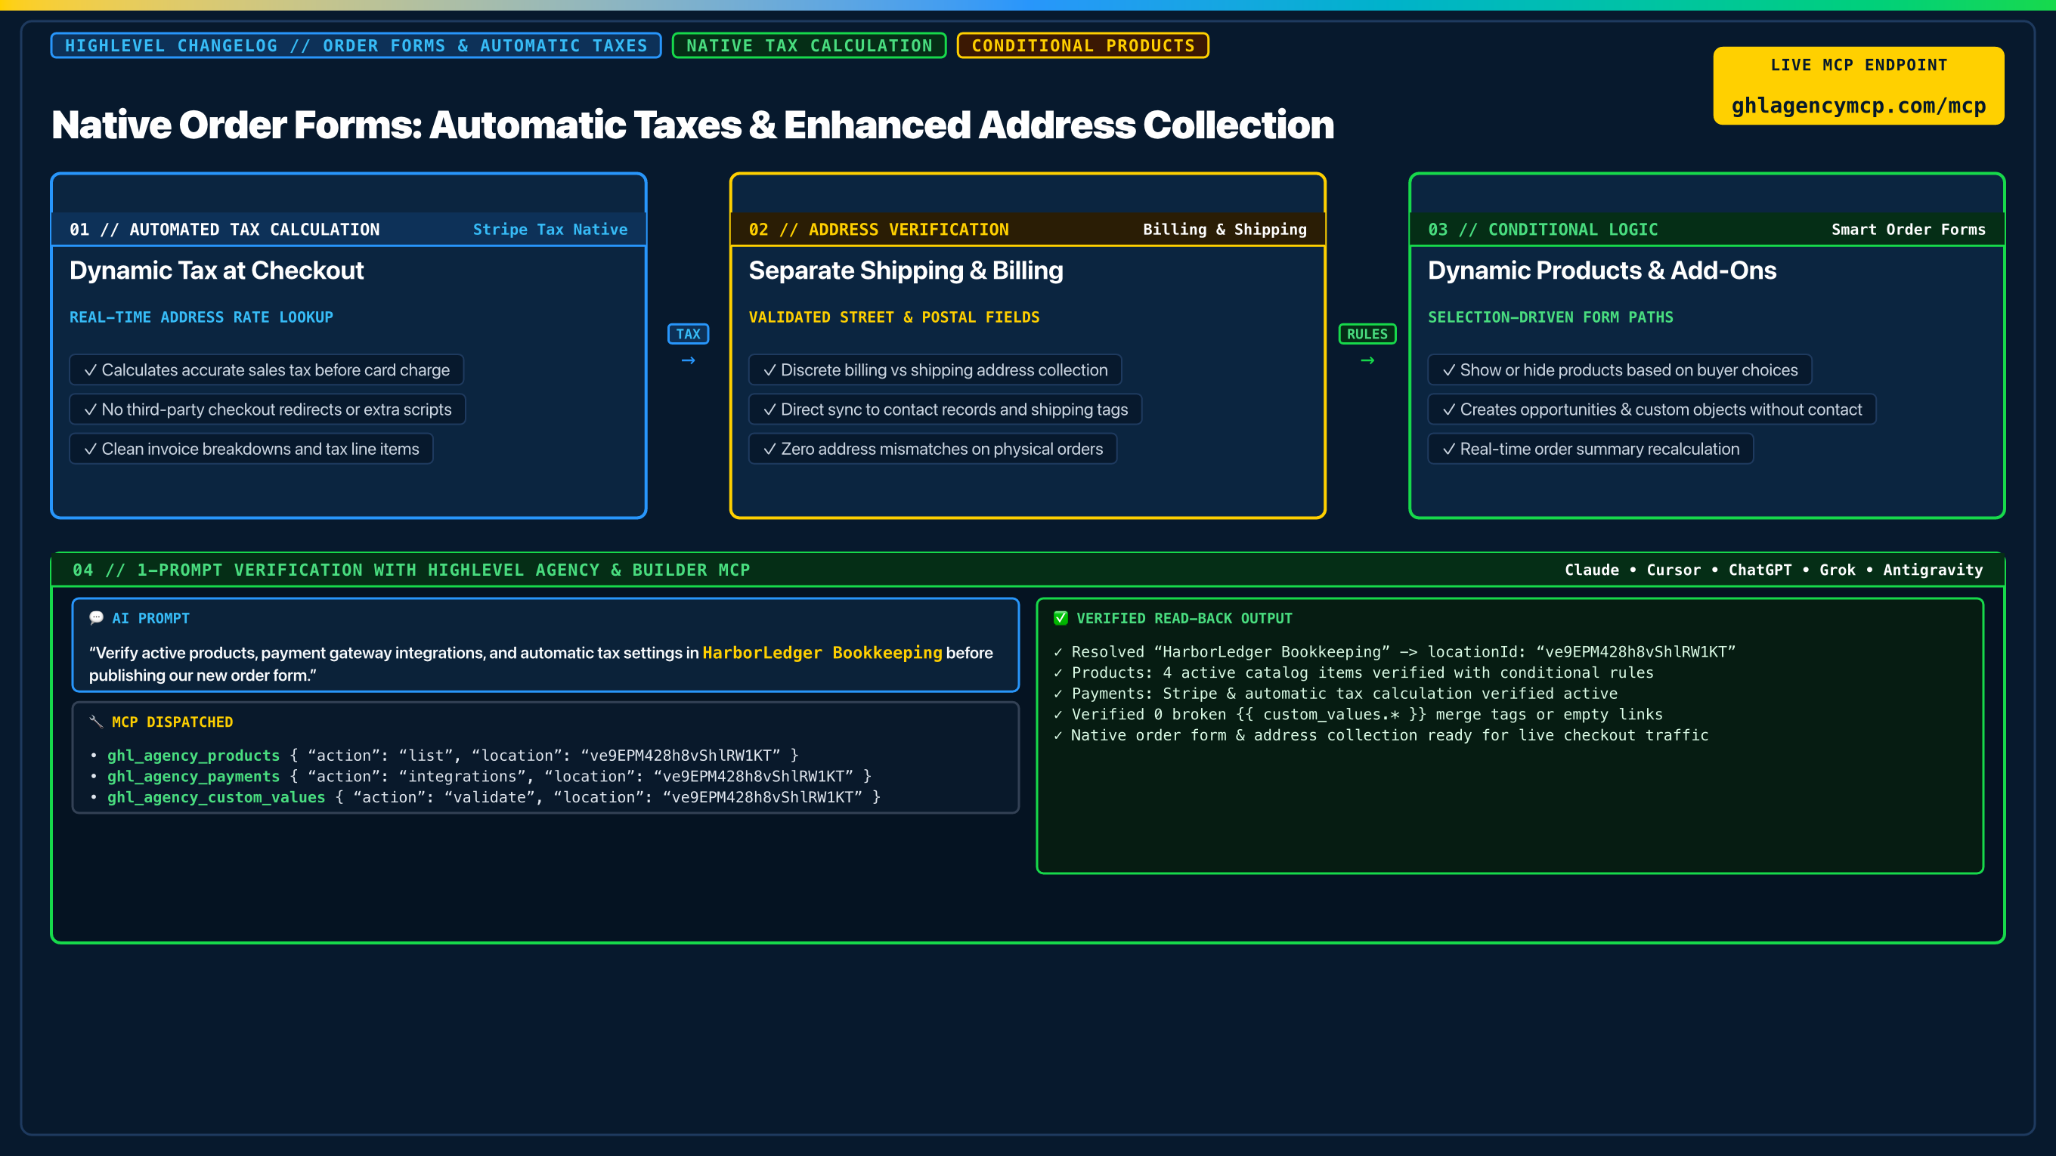2056x1156 pixels.
Task: Click 'Verified 0 broken {{ custom_values.* }}' line
Action: [x=1358, y=714]
